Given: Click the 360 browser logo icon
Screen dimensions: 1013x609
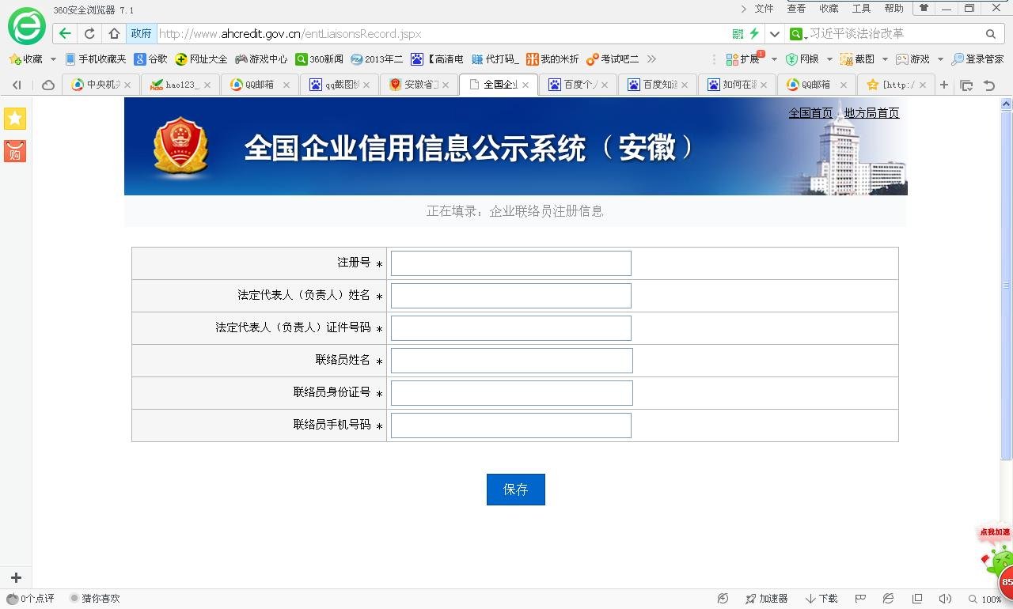Looking at the screenshot, I should pyautogui.click(x=26, y=26).
